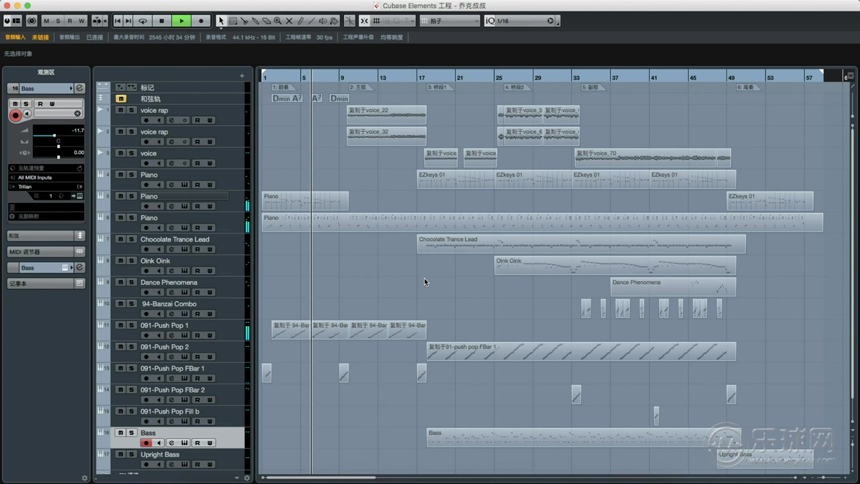Click the add track plus button
Viewport: 860px width, 484px height.
[242, 76]
